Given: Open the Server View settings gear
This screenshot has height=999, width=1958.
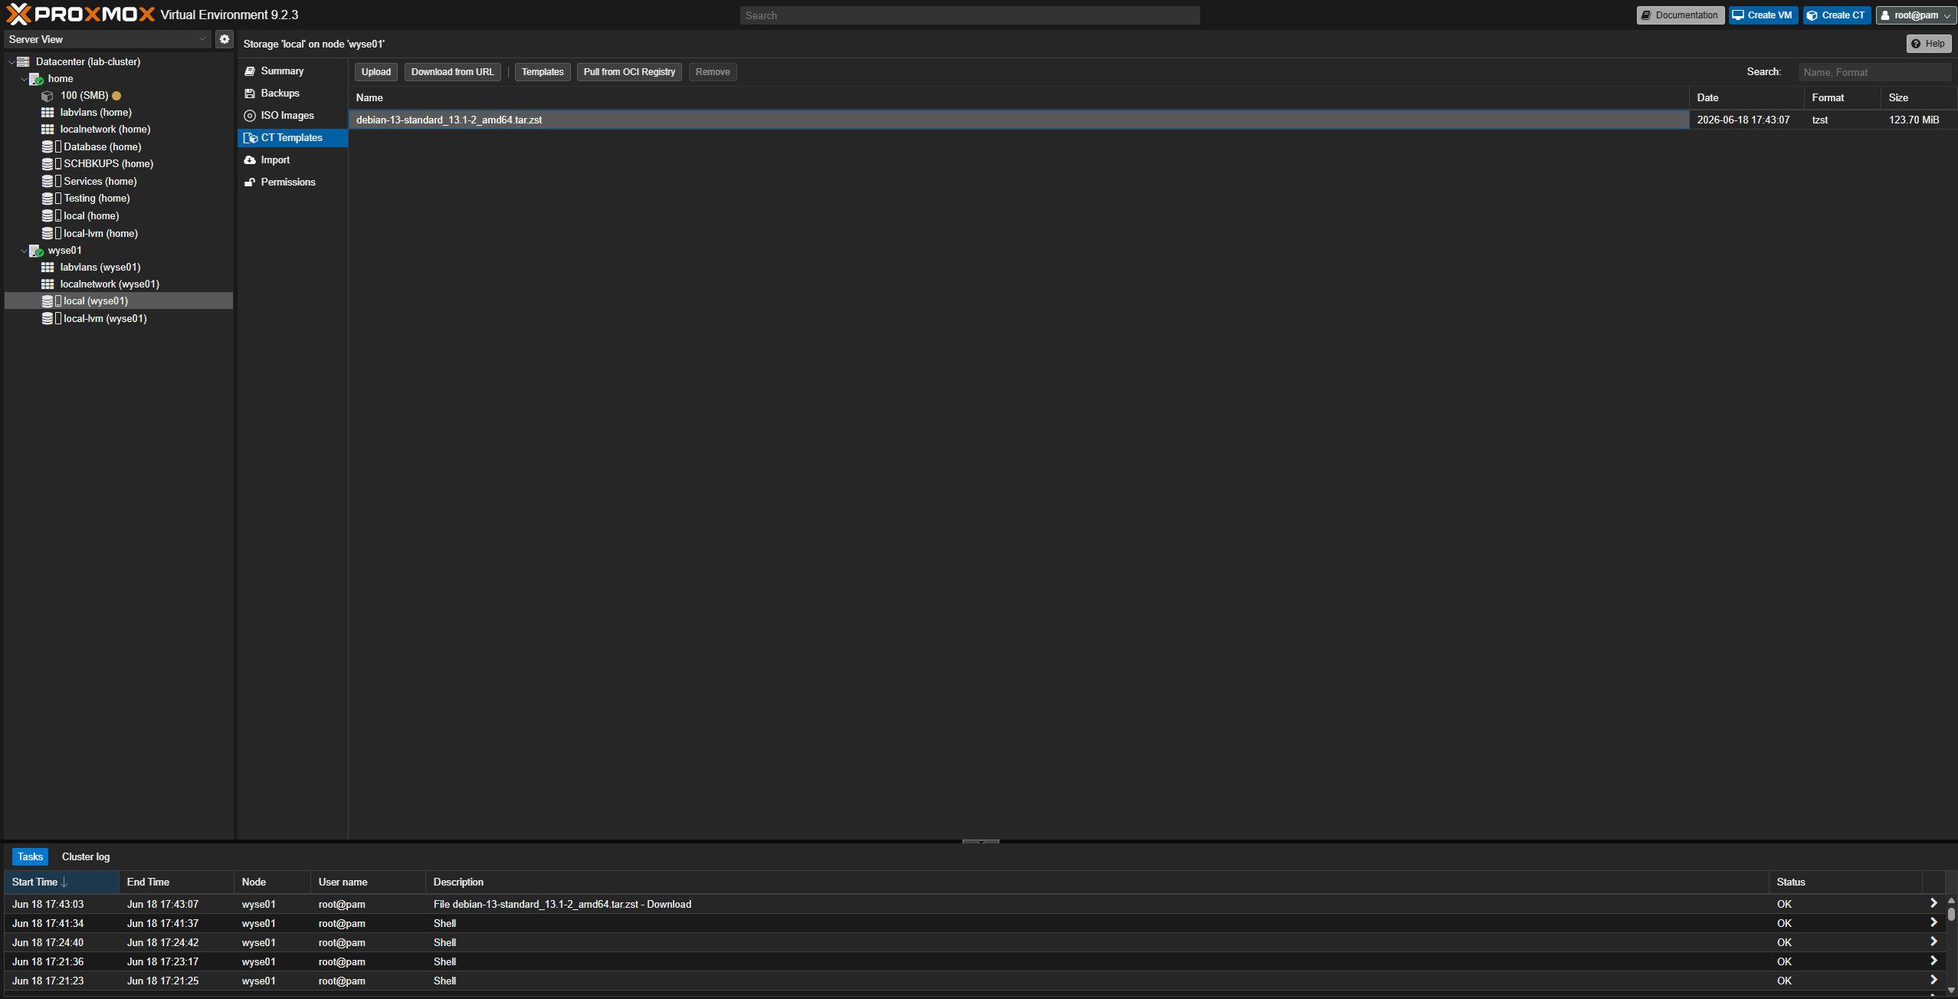Looking at the screenshot, I should pyautogui.click(x=224, y=39).
